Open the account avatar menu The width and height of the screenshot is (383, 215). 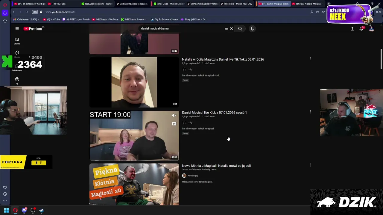(x=371, y=29)
